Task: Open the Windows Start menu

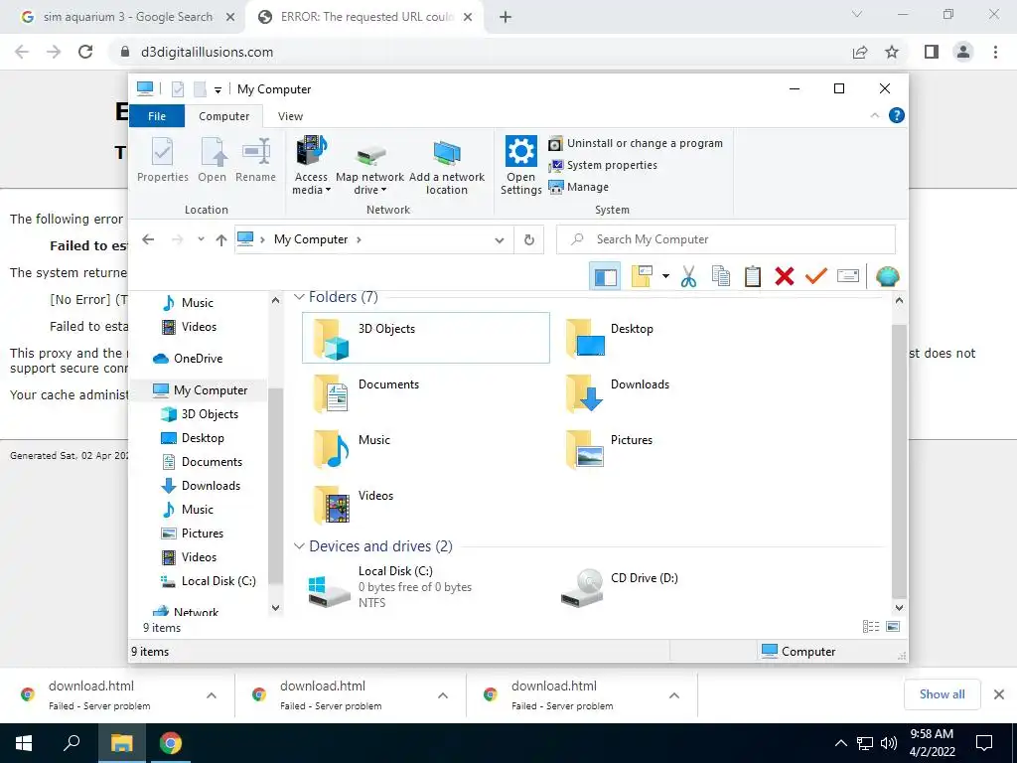Action: point(24,743)
